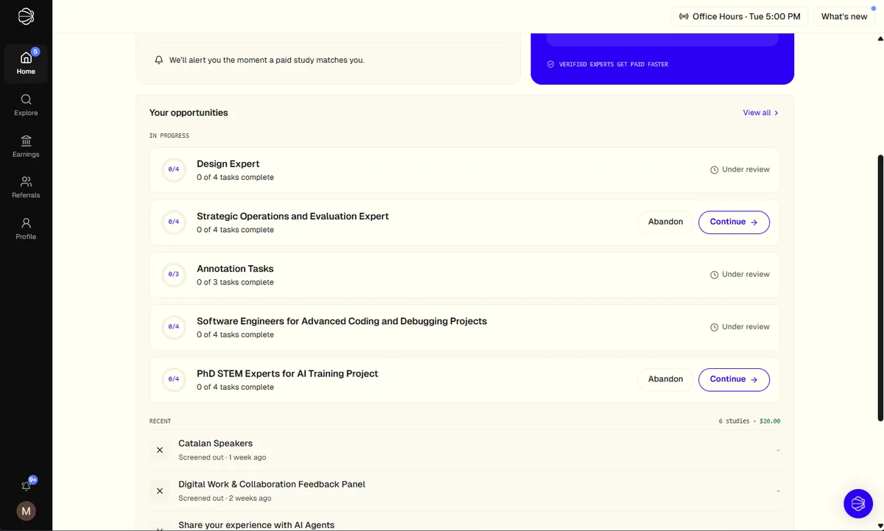Open Office Hours Tue 5:00 PM

pyautogui.click(x=740, y=16)
